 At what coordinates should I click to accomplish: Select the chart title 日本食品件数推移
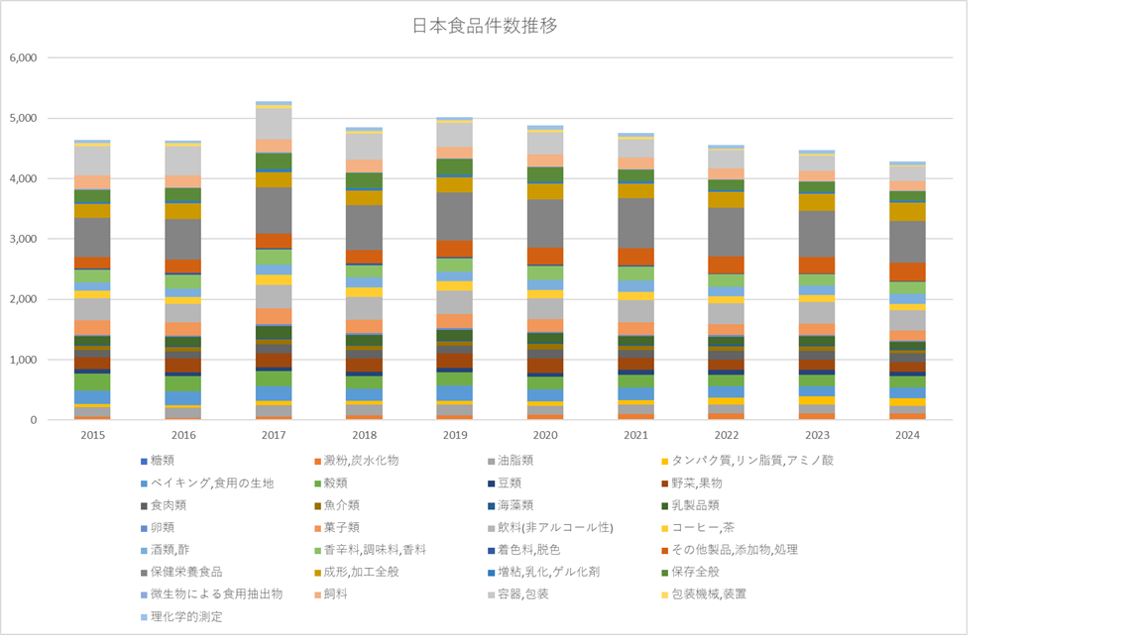pyautogui.click(x=484, y=27)
